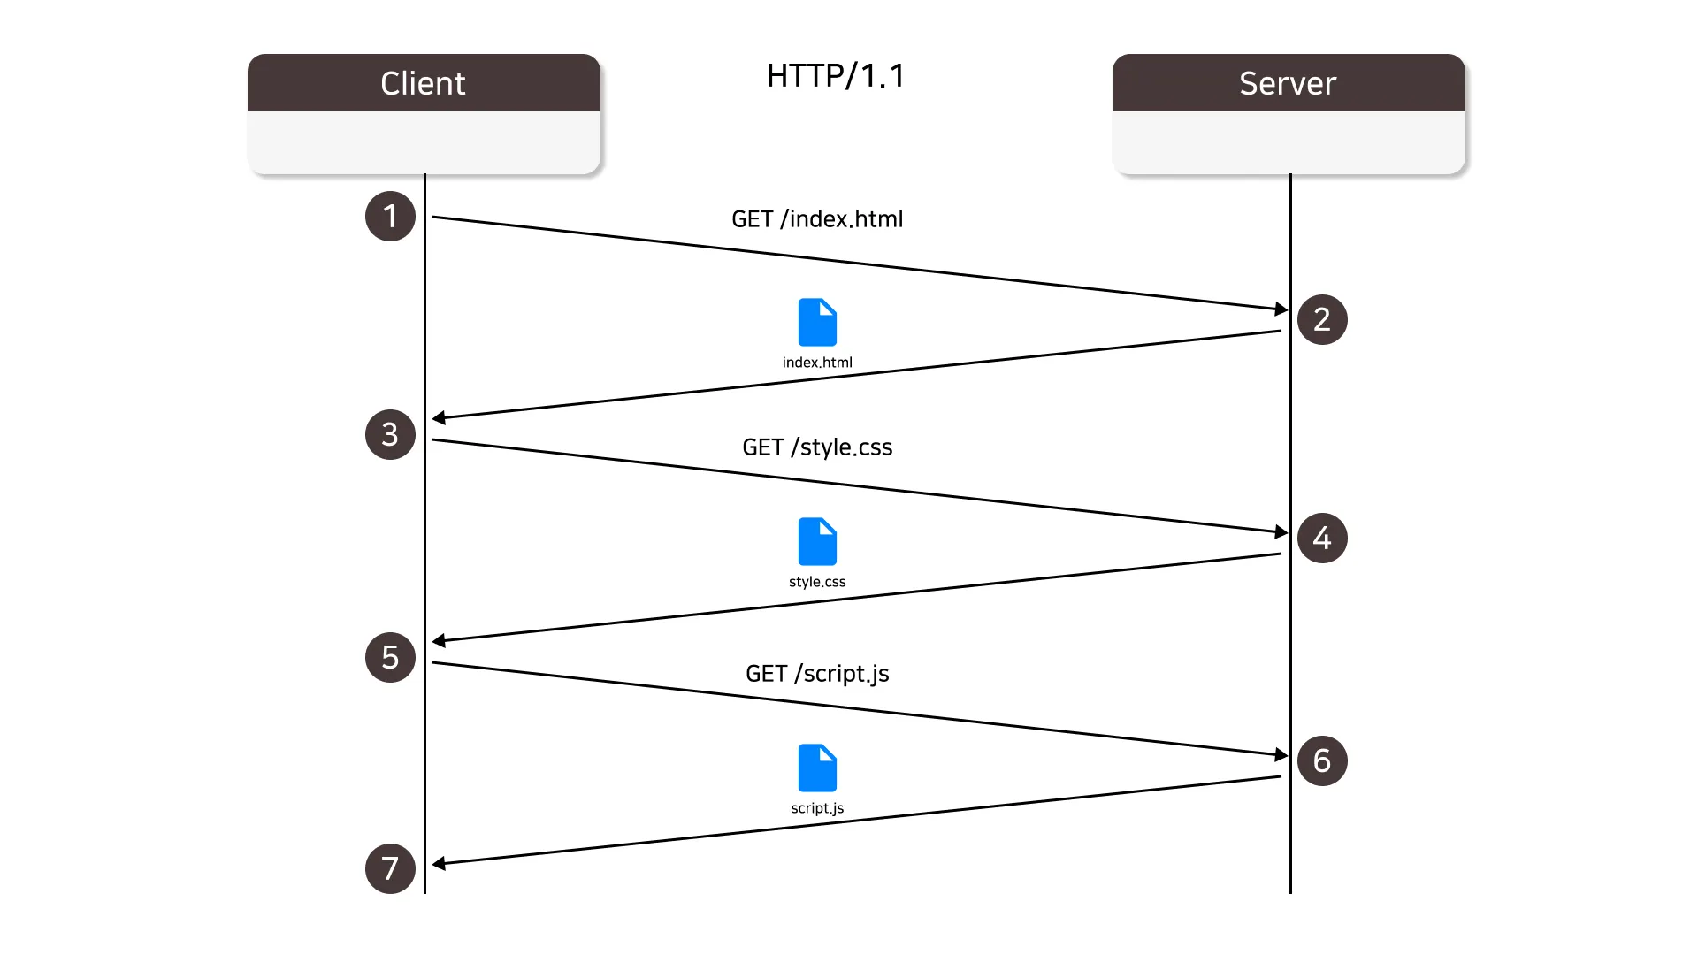Select step circle number 2

pos(1322,319)
